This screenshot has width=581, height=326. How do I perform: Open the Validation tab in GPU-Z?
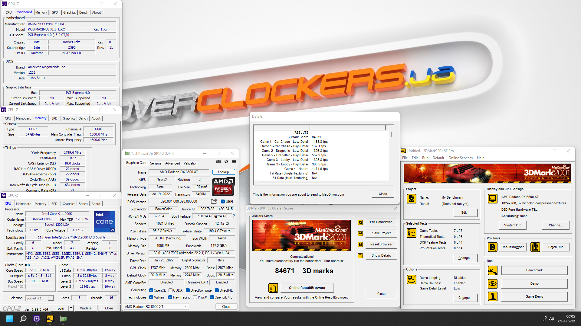(x=190, y=163)
